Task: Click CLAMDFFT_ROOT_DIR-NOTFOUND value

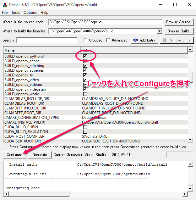Action: click(x=111, y=113)
